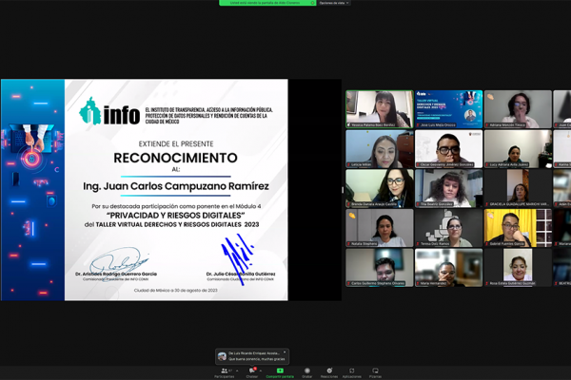Open the chat notification from Luis Ricardo Enriquez

252,356
